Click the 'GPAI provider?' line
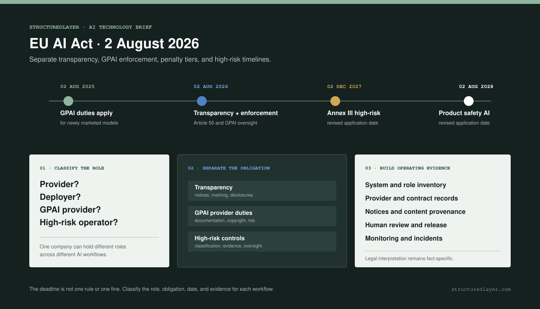The width and height of the screenshot is (540, 309). tap(70, 210)
